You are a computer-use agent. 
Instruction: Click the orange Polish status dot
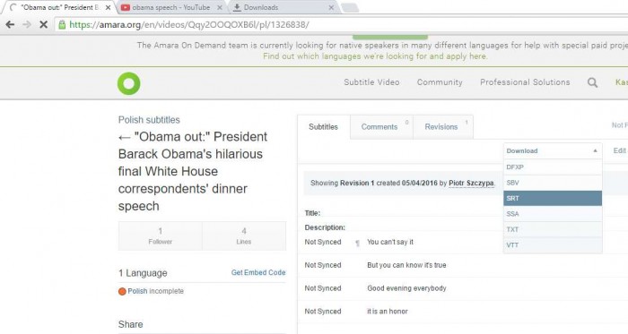tap(122, 291)
